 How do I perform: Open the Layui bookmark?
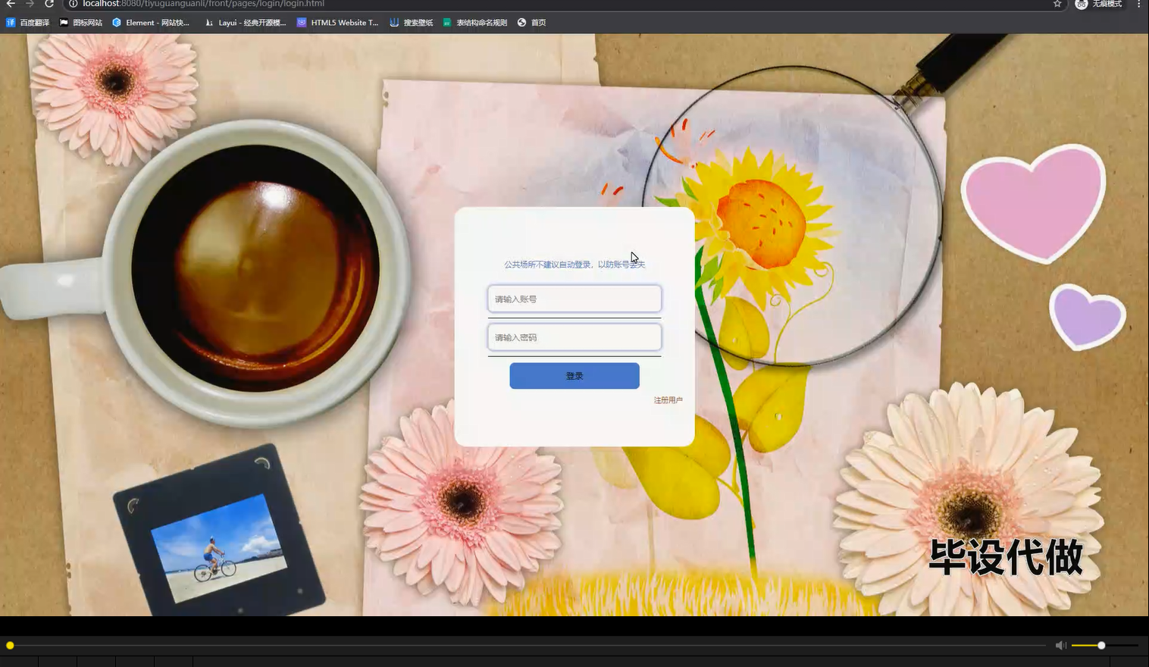click(x=246, y=23)
